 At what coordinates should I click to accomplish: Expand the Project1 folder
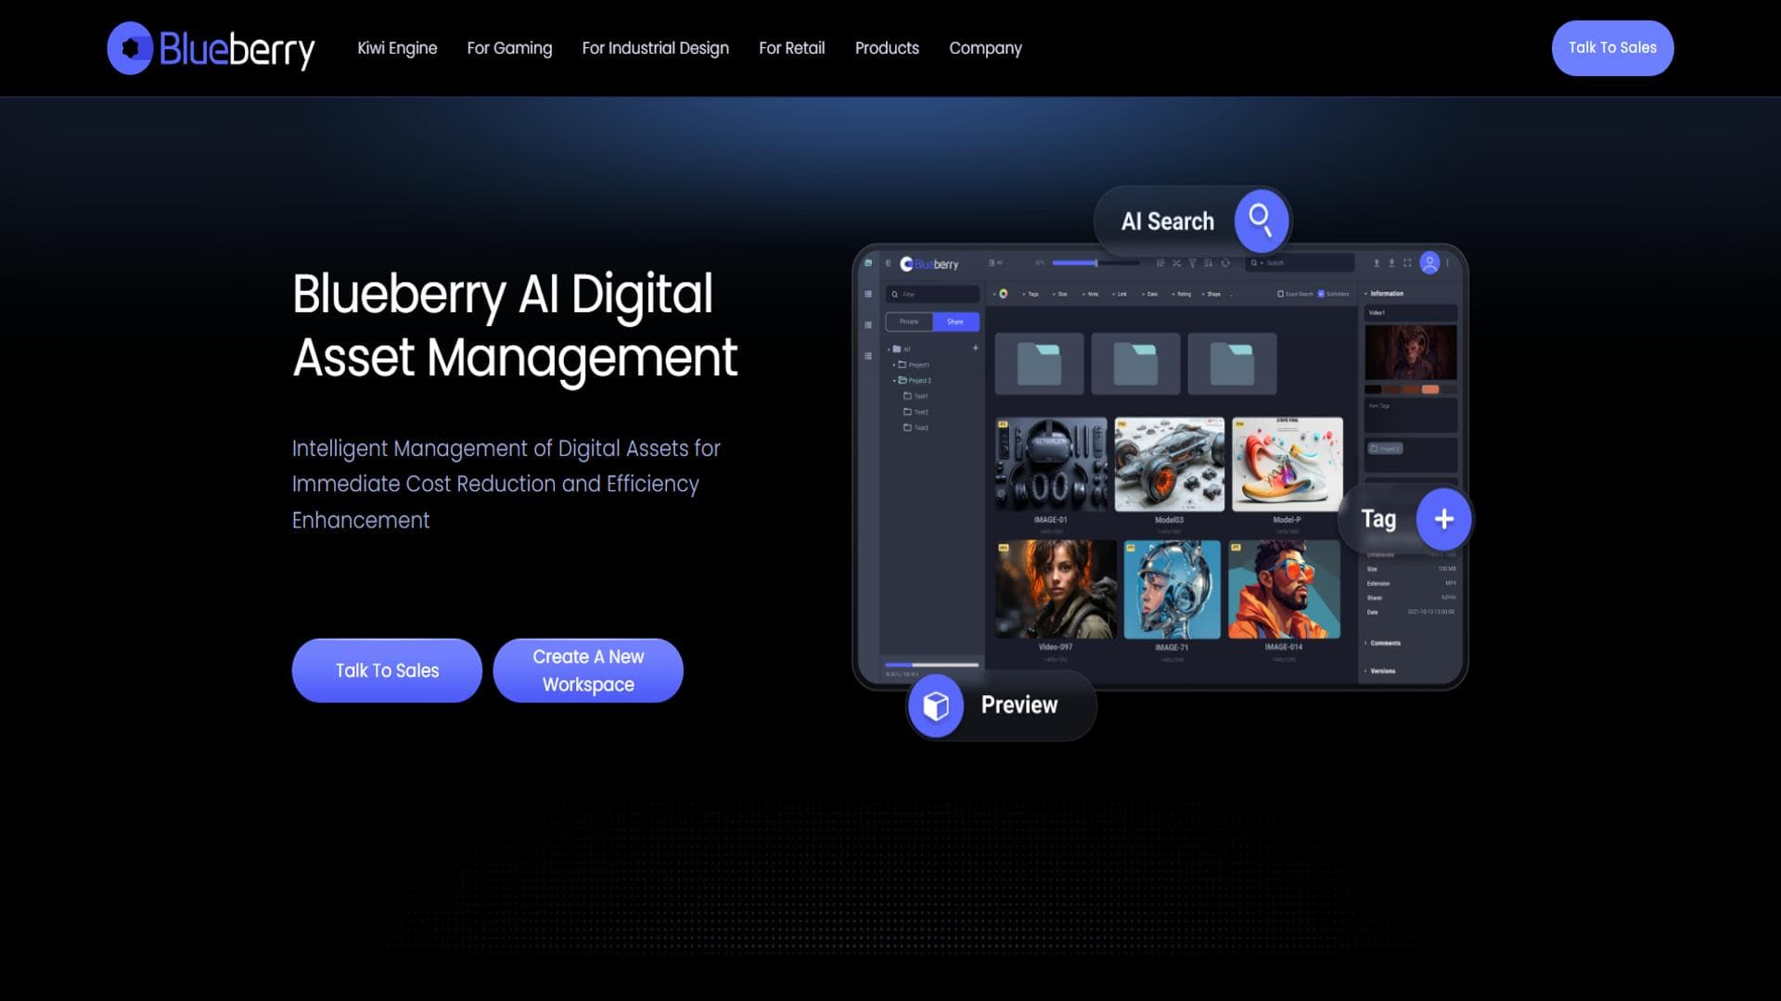(894, 365)
